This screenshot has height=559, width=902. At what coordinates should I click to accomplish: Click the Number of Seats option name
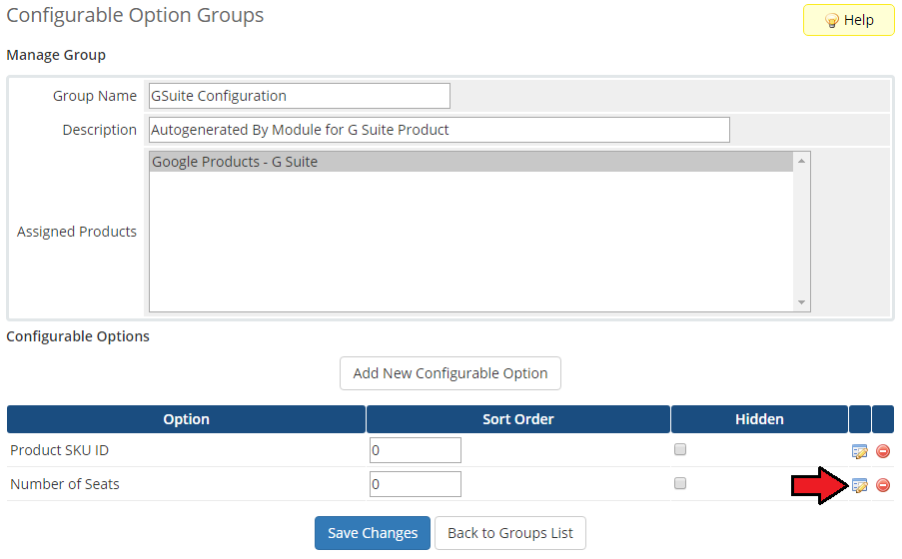65,484
